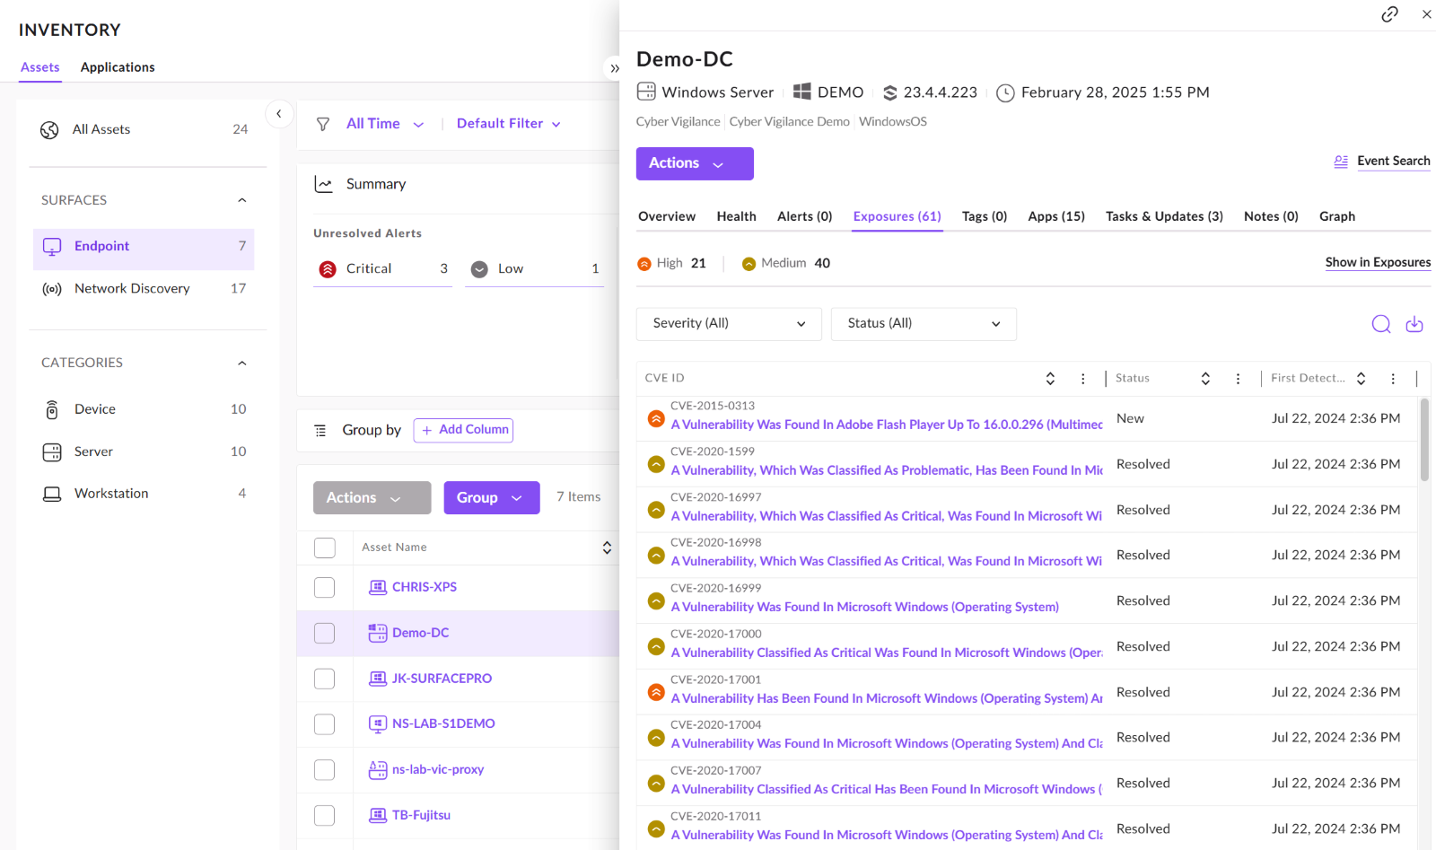Check the Demo-DC row checkbox
This screenshot has height=850, width=1436.
click(x=325, y=634)
